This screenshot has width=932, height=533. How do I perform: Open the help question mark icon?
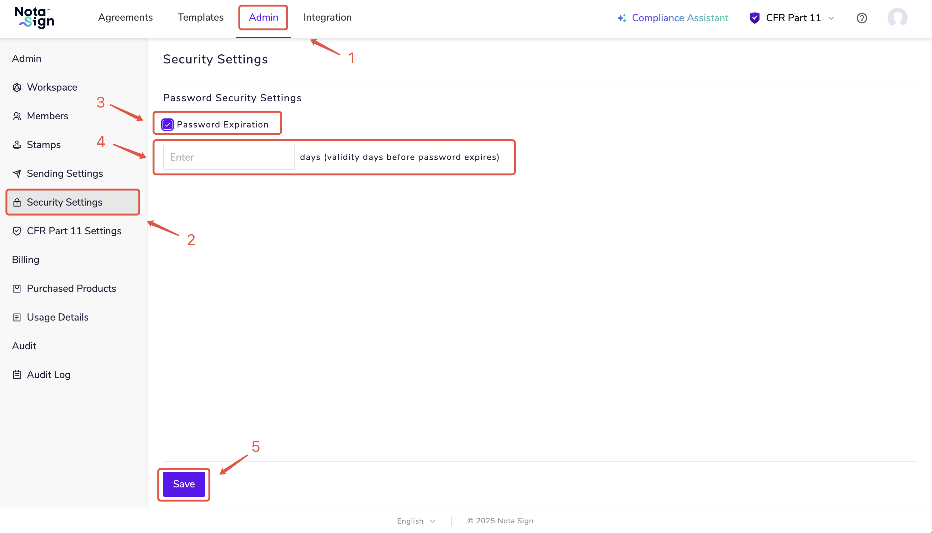[862, 18]
